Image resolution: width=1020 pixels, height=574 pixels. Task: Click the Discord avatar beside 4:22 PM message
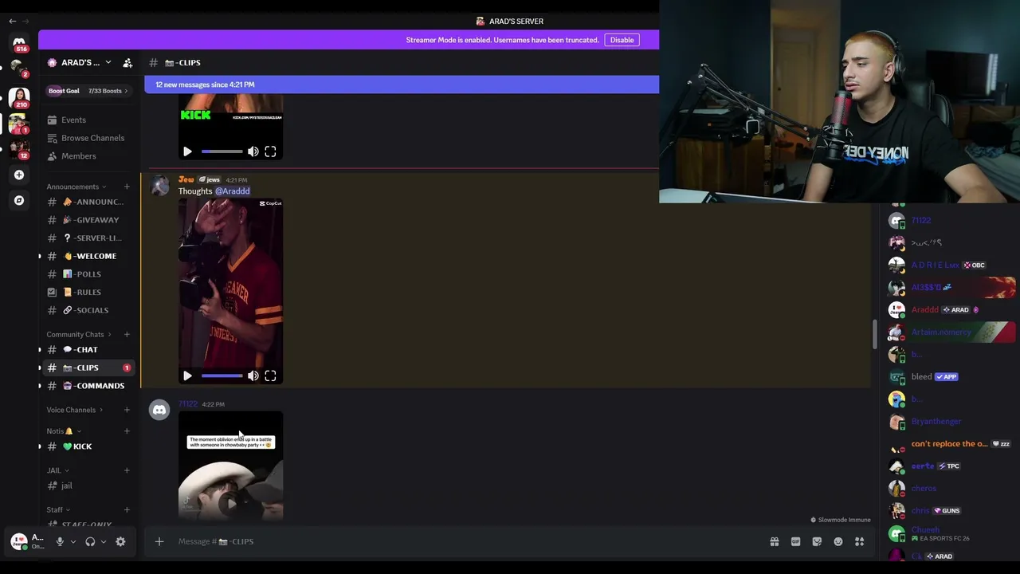tap(159, 410)
